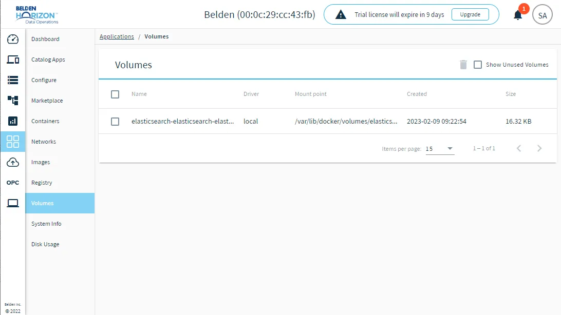The height and width of the screenshot is (315, 561).
Task: Click the Name column header
Action: coord(139,94)
